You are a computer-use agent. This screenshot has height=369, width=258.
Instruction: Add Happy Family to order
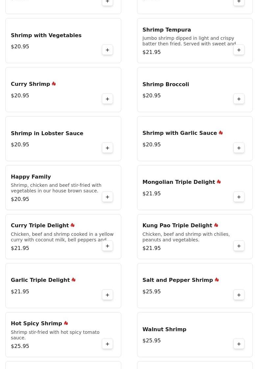(107, 197)
